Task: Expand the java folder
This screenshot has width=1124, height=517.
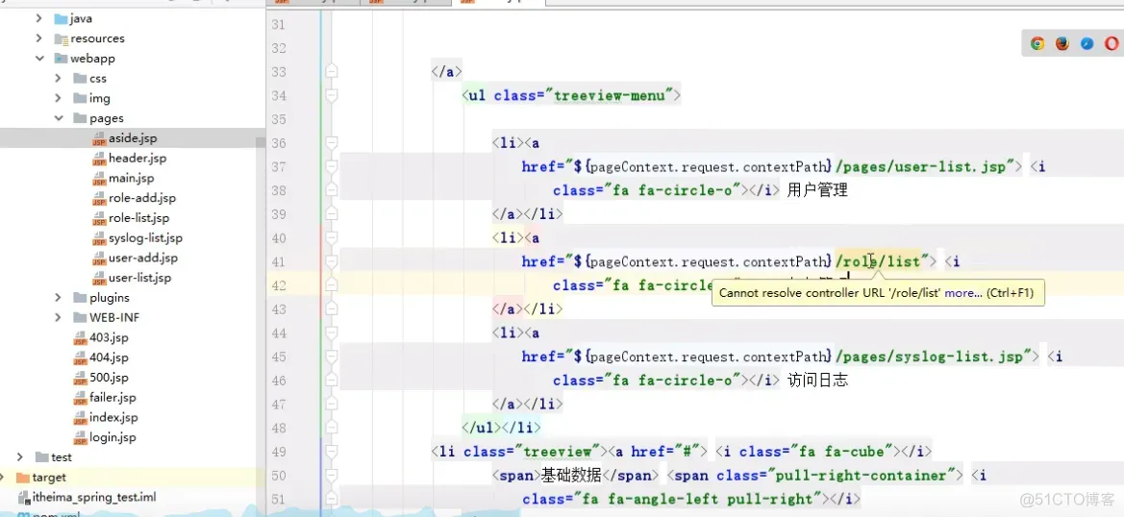Action: tap(38, 18)
